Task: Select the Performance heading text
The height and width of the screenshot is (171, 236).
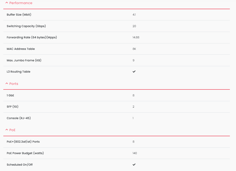Action: pos(21,3)
